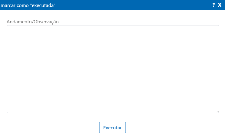Image resolution: width=225 pixels, height=139 pixels.
Task: Select the 'X' icon in the header
Action: (x=220, y=5)
